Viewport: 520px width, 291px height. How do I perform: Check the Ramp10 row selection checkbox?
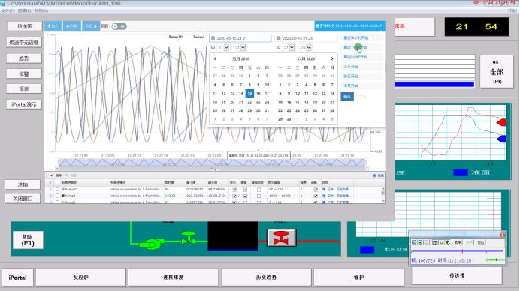pos(57,189)
